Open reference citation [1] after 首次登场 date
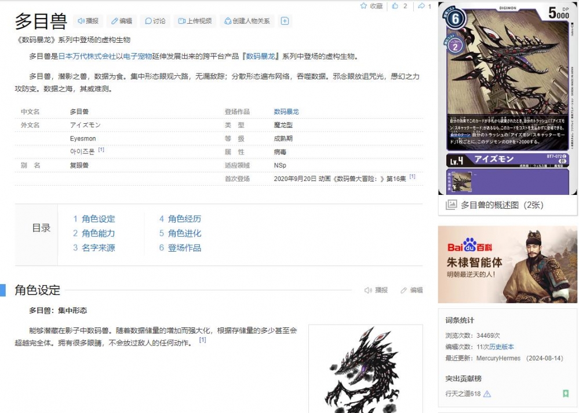The image size is (579, 413). [412, 176]
